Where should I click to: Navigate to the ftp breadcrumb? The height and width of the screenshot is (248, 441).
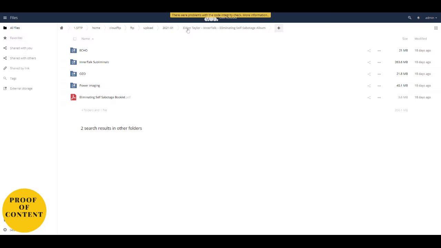[132, 28]
